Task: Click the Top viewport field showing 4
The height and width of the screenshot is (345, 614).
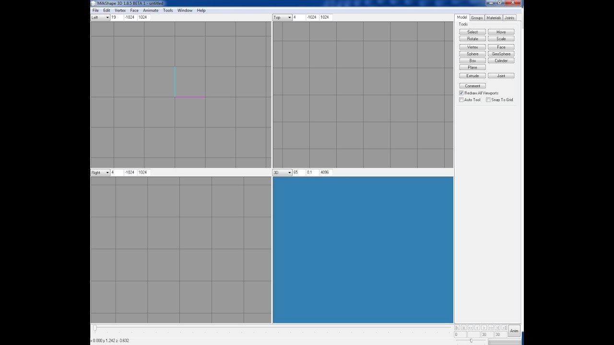Action: [299, 17]
